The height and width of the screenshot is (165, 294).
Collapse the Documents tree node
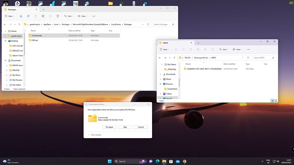click(x=6, y=60)
